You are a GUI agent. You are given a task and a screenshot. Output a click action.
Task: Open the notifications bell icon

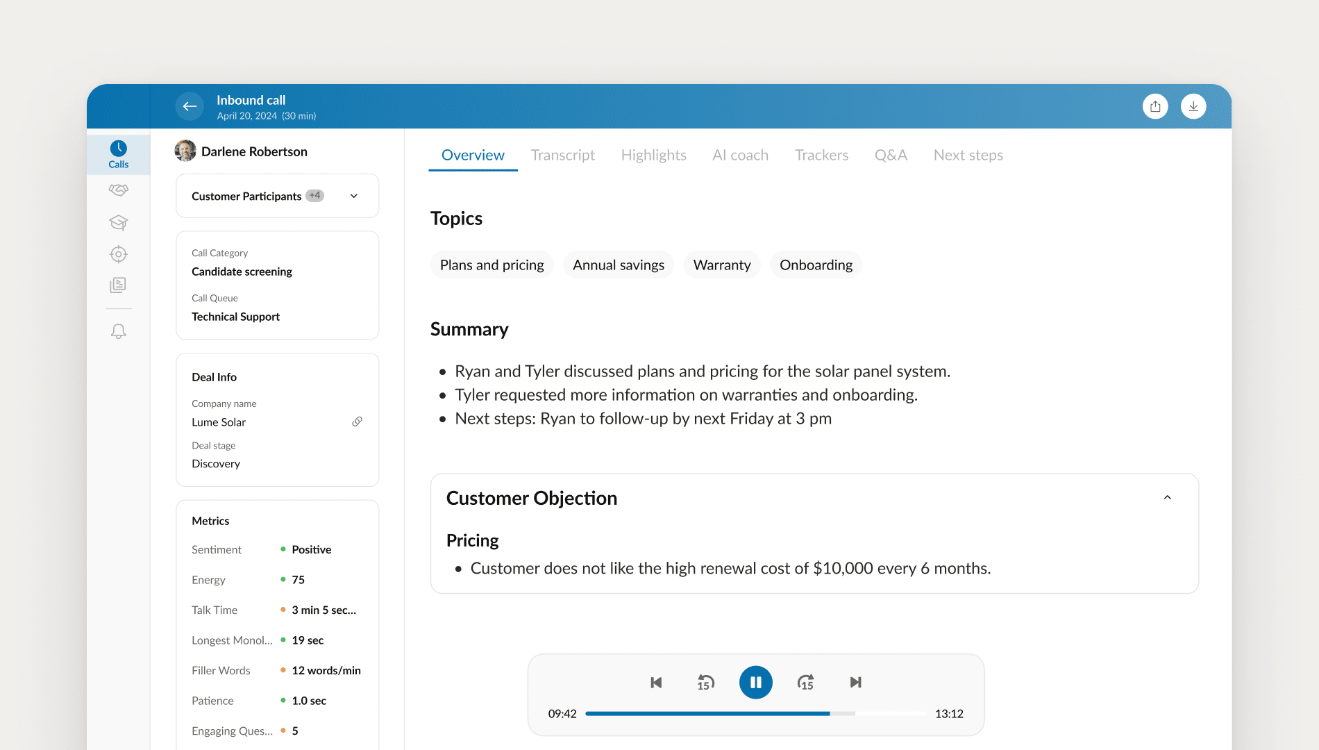(x=118, y=331)
